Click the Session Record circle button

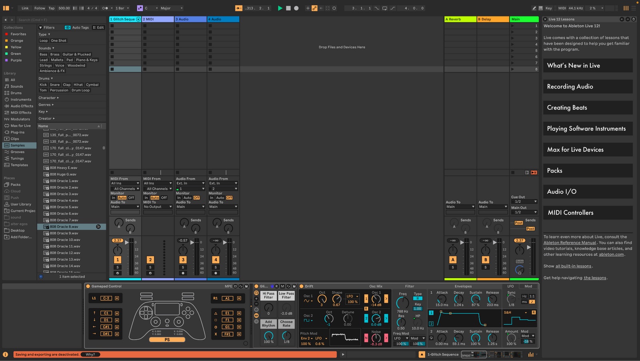(334, 8)
